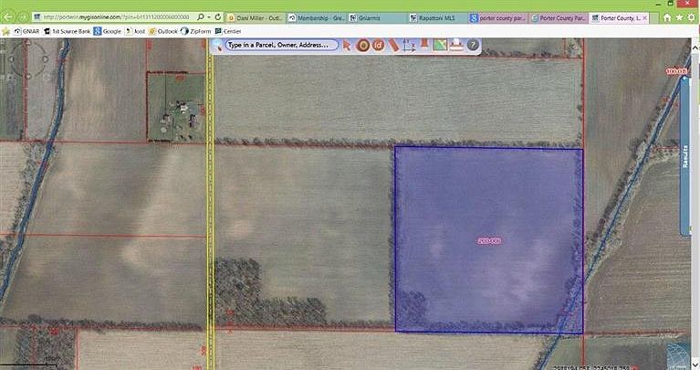Close the active Porter County tab

pos(644,18)
